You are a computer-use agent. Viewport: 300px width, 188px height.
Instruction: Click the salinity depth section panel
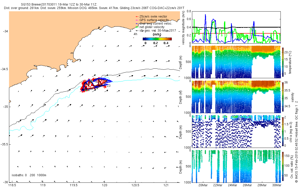[236, 97]
